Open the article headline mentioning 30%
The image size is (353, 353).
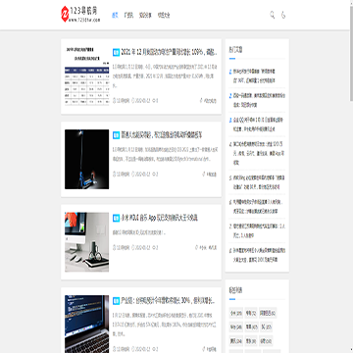click(169, 301)
